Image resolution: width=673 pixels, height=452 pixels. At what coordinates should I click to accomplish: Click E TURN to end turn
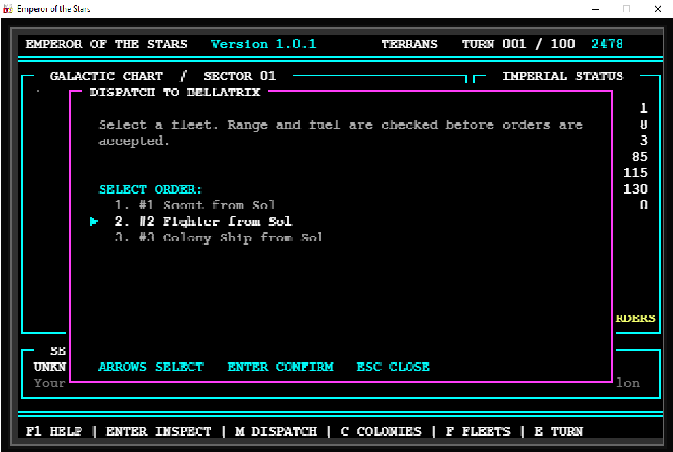point(558,431)
